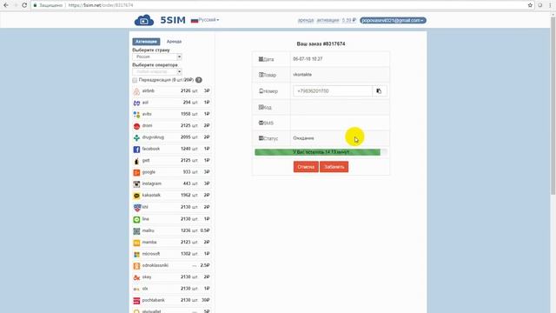Switch to the Активация tab

click(x=146, y=42)
